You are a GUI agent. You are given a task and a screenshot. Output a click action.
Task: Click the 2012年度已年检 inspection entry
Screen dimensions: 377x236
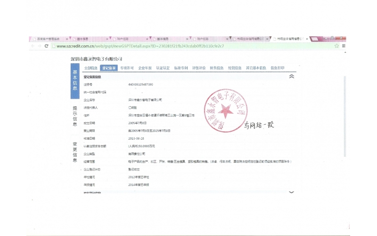pos(139,177)
